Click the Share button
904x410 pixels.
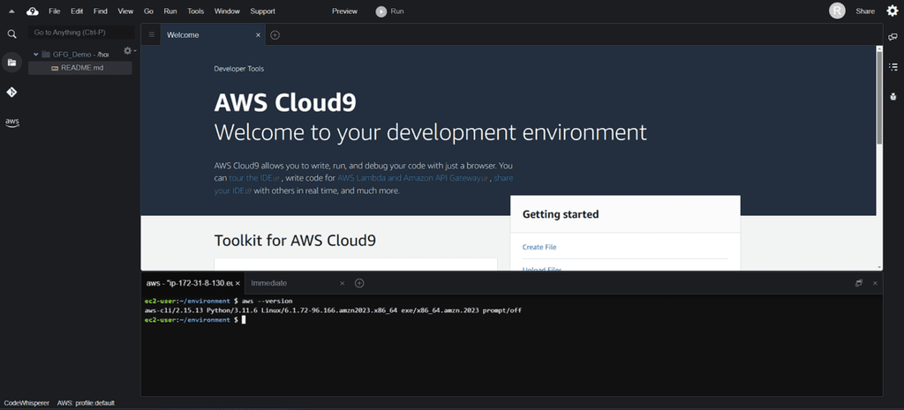click(x=865, y=11)
